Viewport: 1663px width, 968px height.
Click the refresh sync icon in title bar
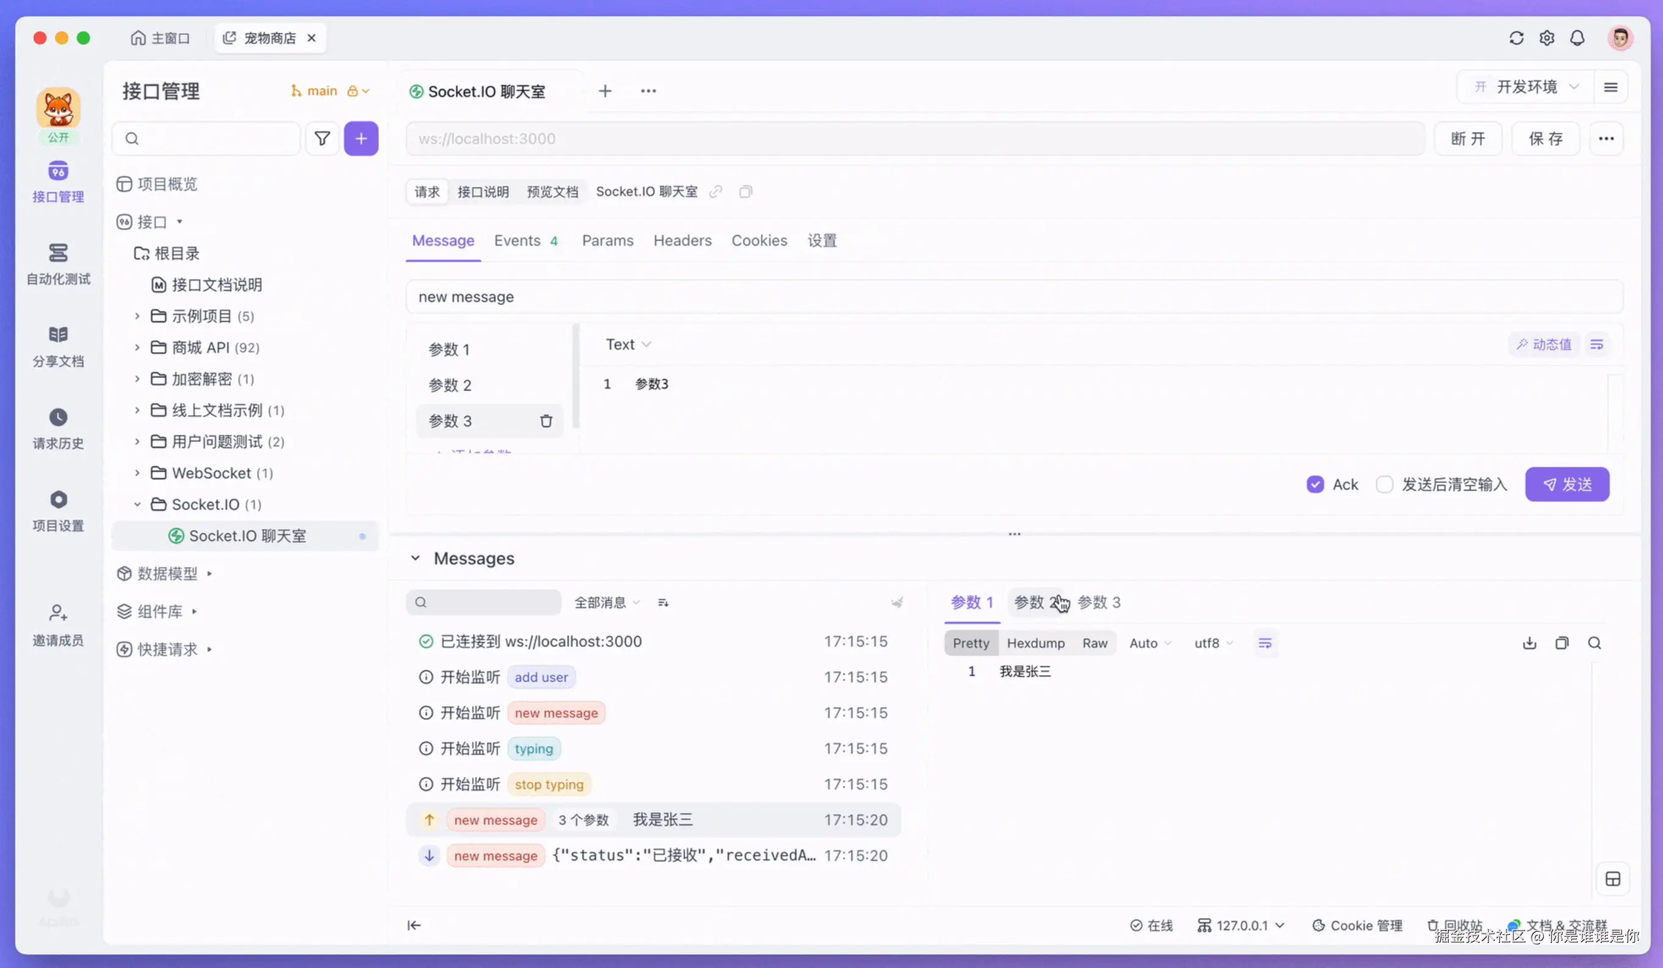[x=1516, y=38]
